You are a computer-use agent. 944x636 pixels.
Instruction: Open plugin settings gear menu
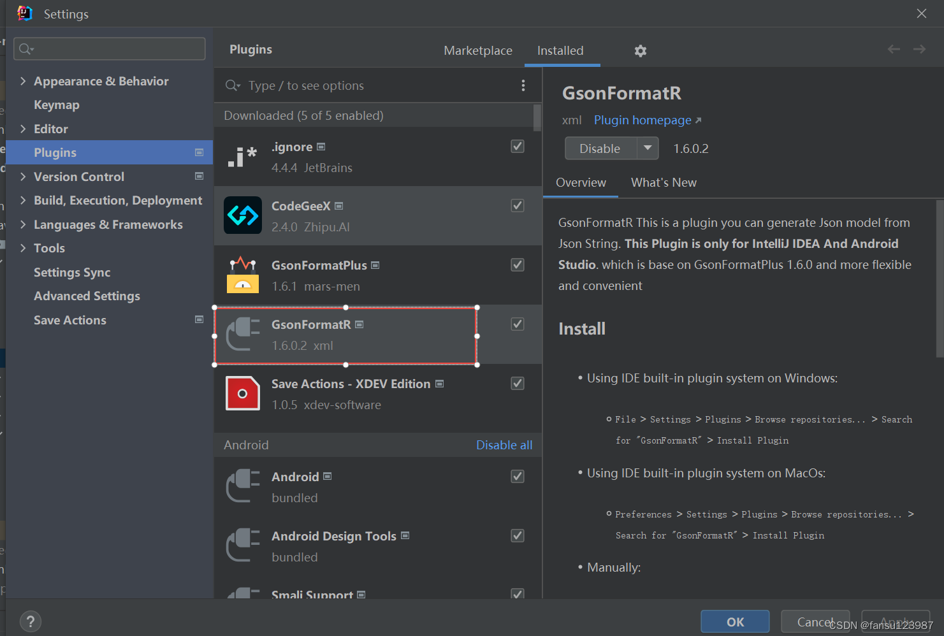click(641, 51)
